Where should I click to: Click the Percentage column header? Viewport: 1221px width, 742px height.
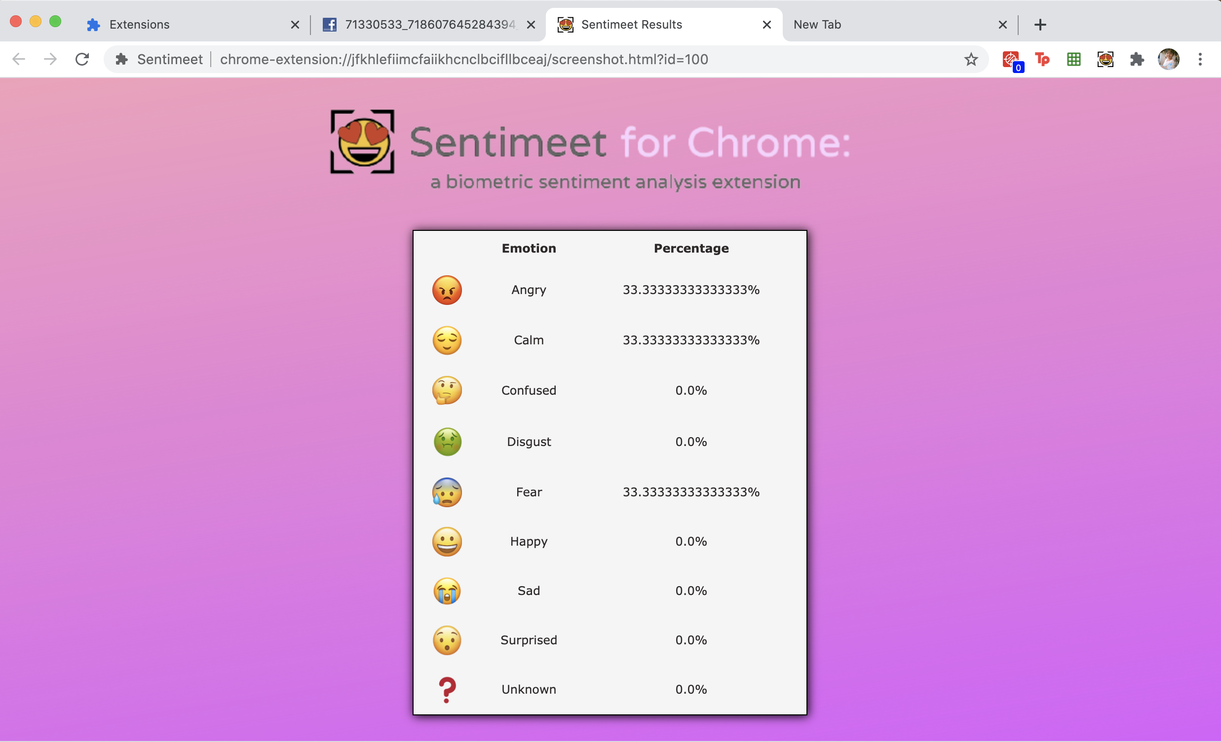tap(691, 248)
